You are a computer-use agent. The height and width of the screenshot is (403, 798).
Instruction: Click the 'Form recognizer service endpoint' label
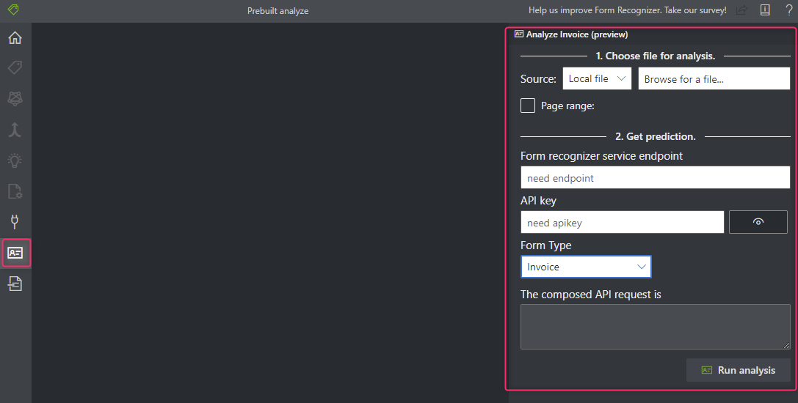pos(601,156)
